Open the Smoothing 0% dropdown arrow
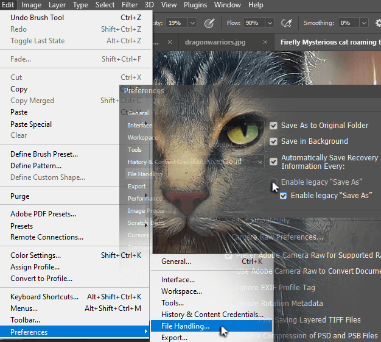This screenshot has height=342, width=381. click(364, 23)
